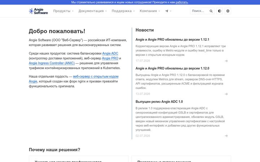Click the date 13.07.2026
260x162 pixels.
pyautogui.click(x=143, y=94)
